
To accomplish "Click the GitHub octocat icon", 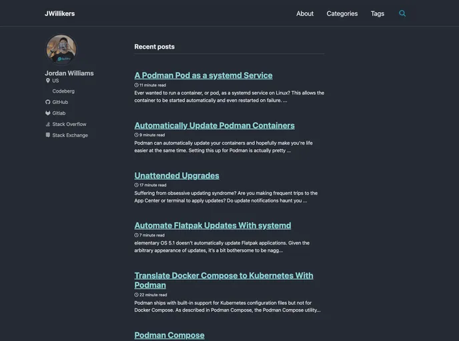I will 48,102.
